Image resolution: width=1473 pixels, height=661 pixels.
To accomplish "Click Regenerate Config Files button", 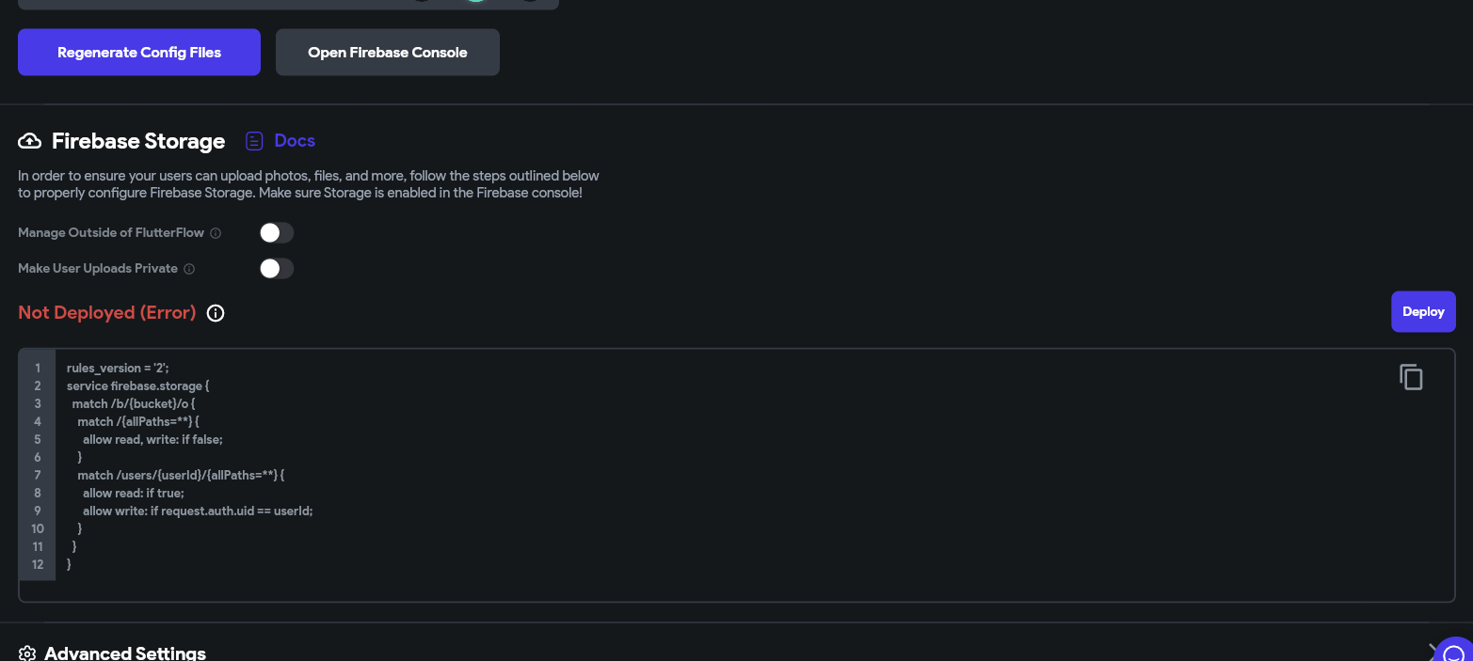I will pyautogui.click(x=139, y=53).
